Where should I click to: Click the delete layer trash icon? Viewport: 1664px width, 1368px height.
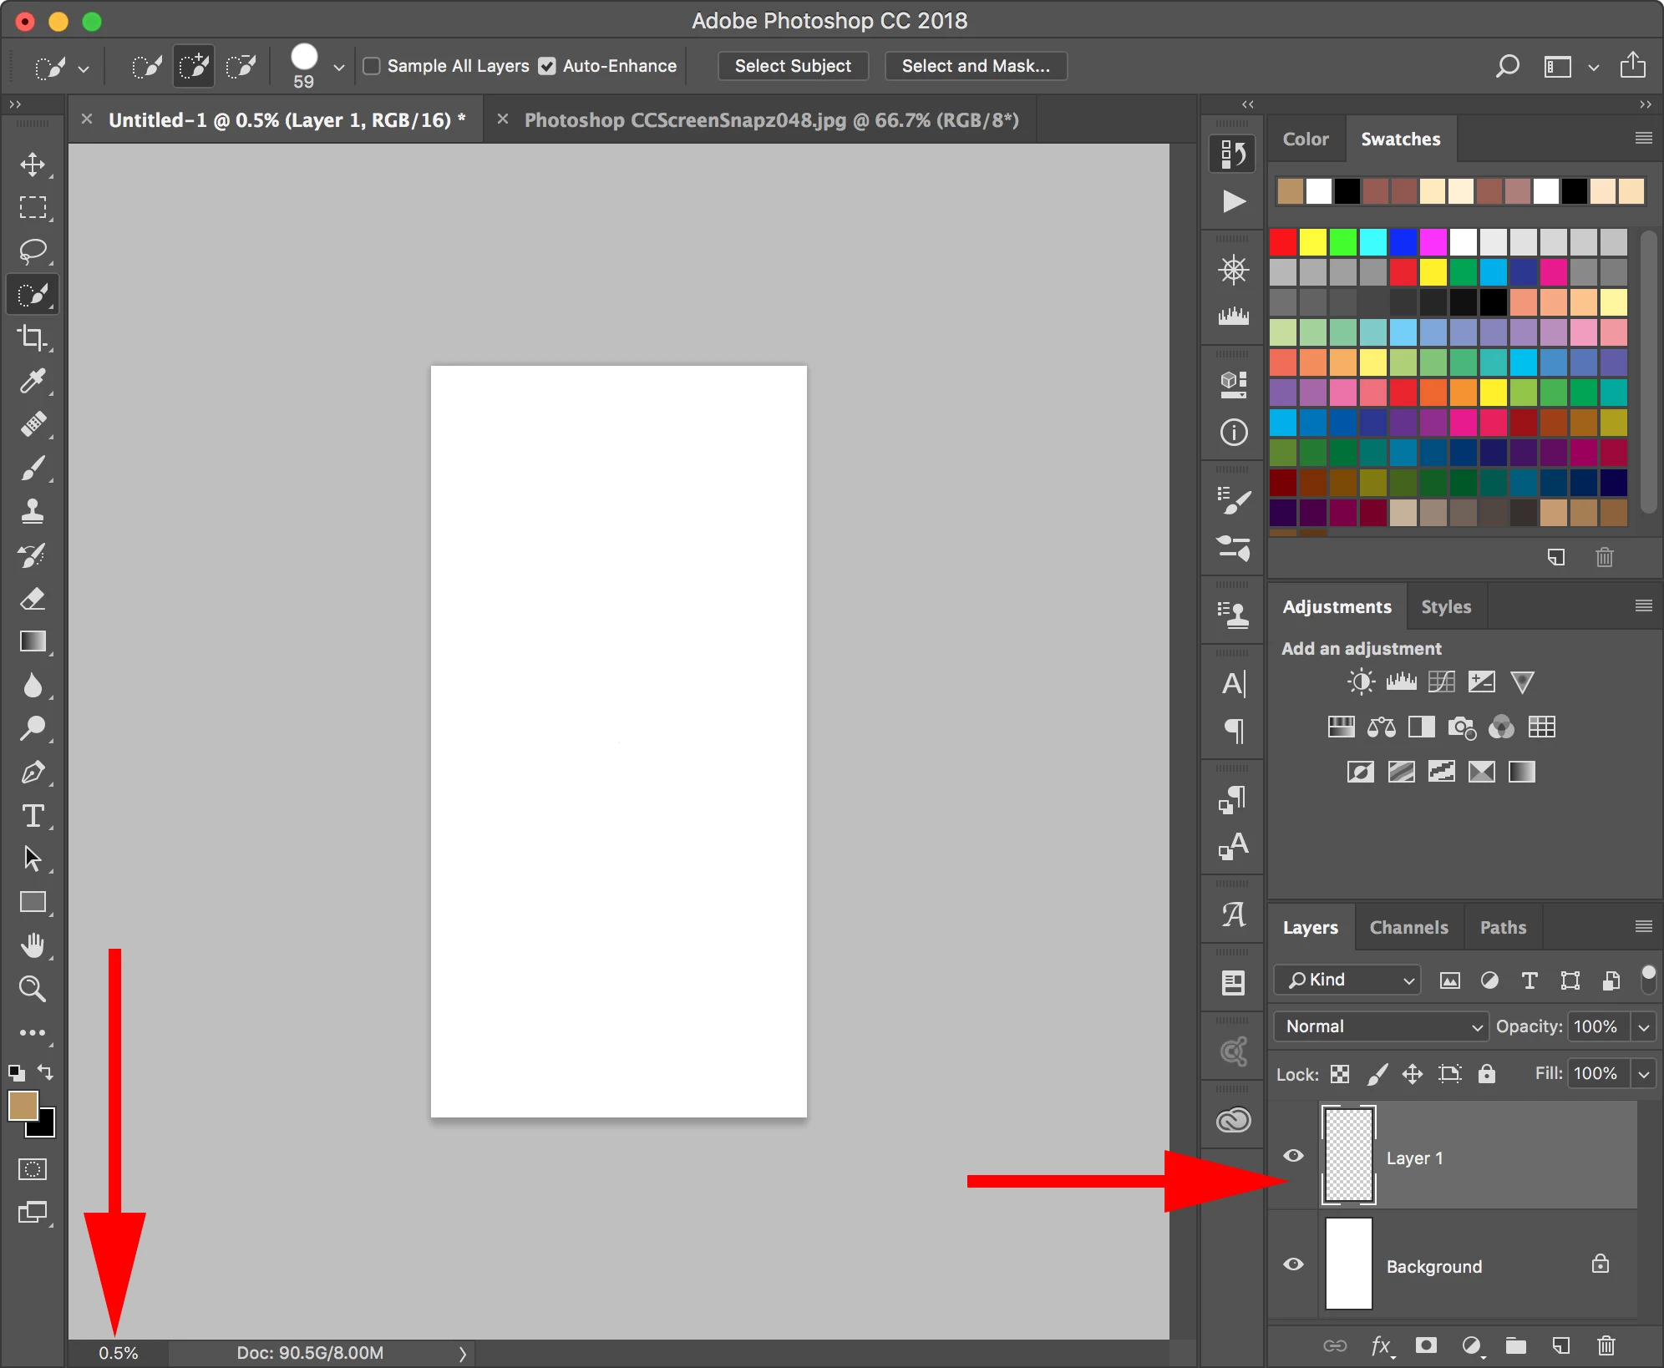click(1606, 1345)
